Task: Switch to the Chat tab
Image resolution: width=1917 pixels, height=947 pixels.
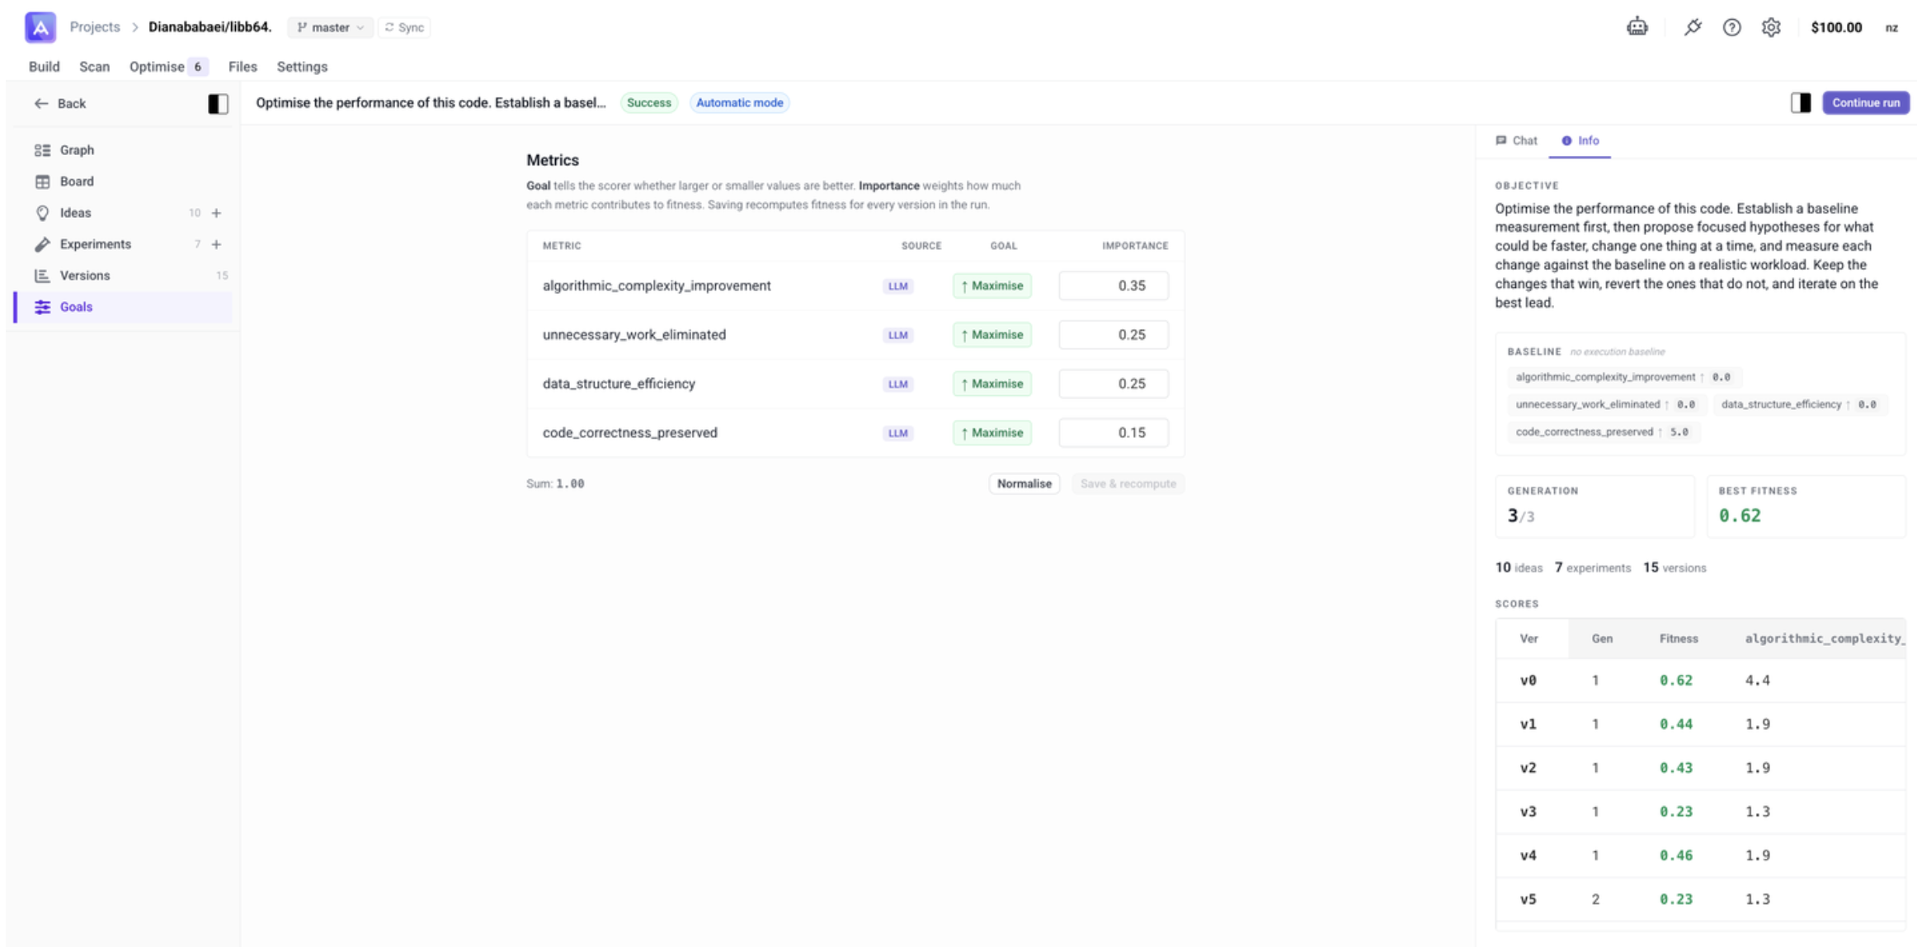Action: coord(1516,140)
